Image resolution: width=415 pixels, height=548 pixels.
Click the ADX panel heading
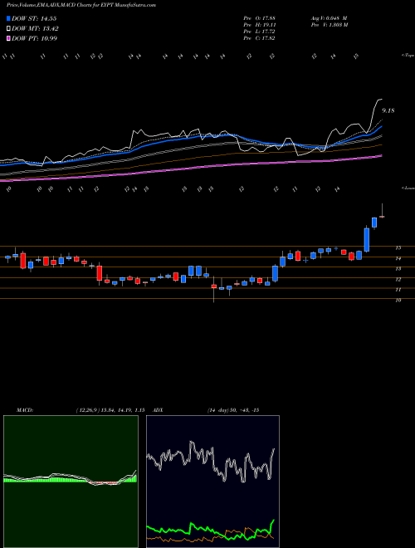point(158,410)
